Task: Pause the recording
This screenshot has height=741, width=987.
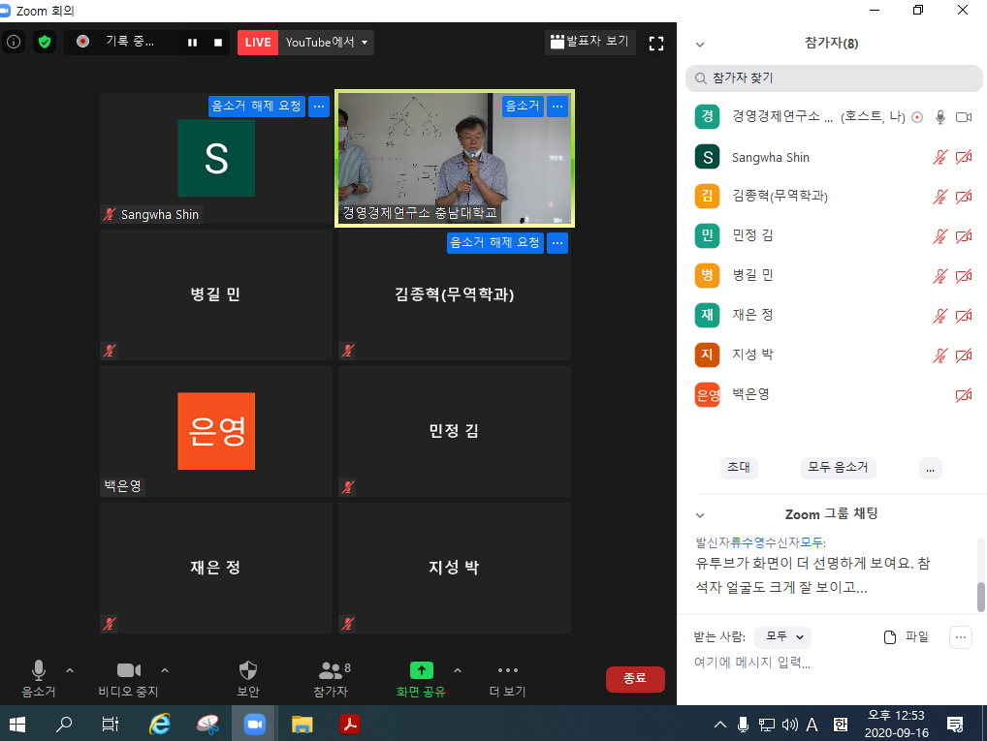Action: click(192, 43)
